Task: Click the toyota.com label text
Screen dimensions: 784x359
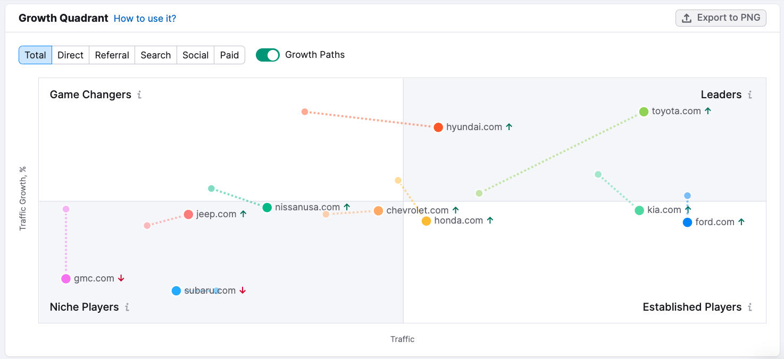Action: click(677, 111)
